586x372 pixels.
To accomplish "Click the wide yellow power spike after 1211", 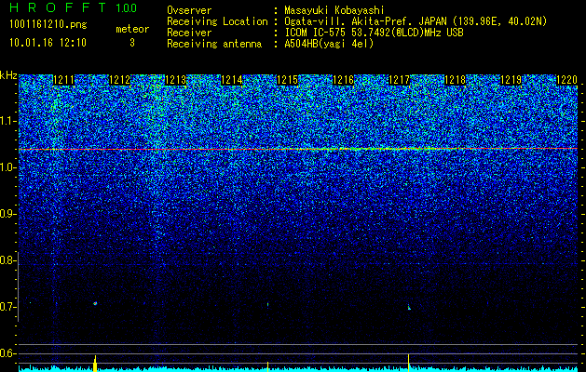I will tap(95, 364).
